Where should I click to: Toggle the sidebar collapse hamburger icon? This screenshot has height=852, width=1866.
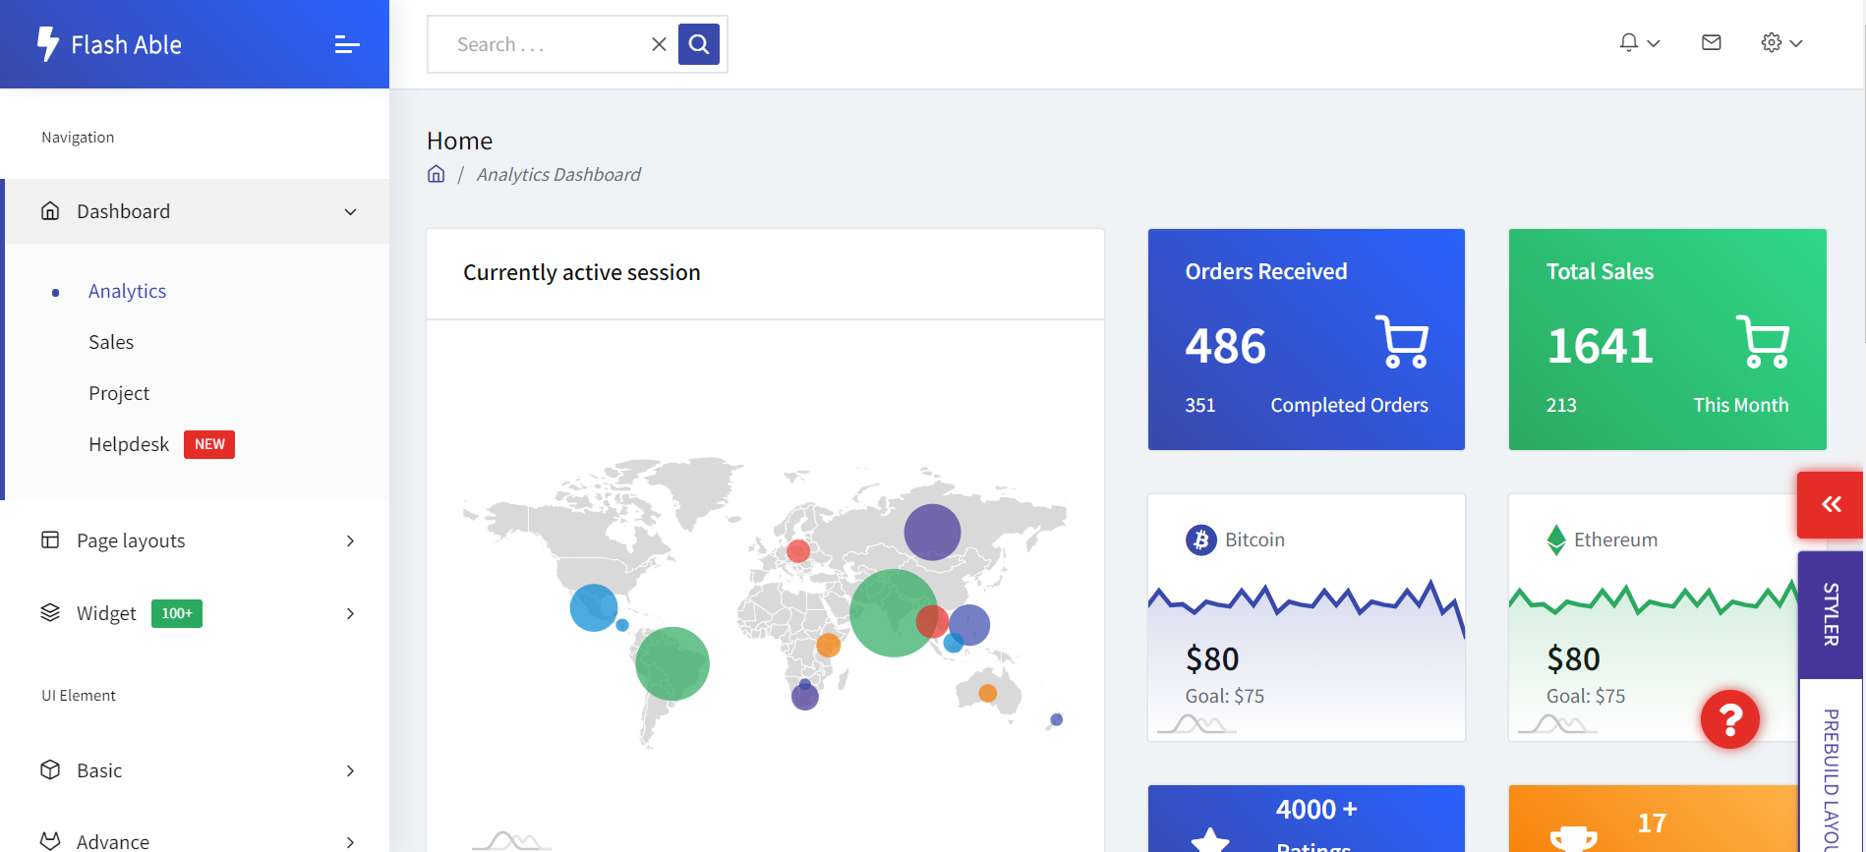click(x=347, y=44)
